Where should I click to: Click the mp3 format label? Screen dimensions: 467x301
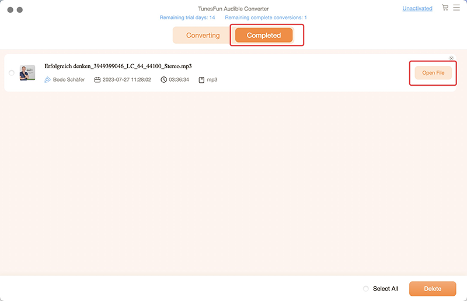212,80
